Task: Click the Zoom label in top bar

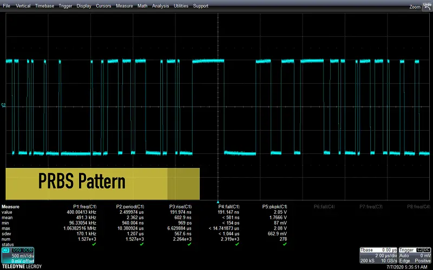Action: pos(415,6)
